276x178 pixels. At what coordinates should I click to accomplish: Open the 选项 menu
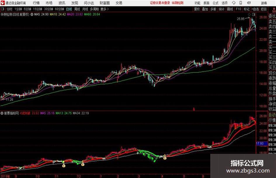225,3
